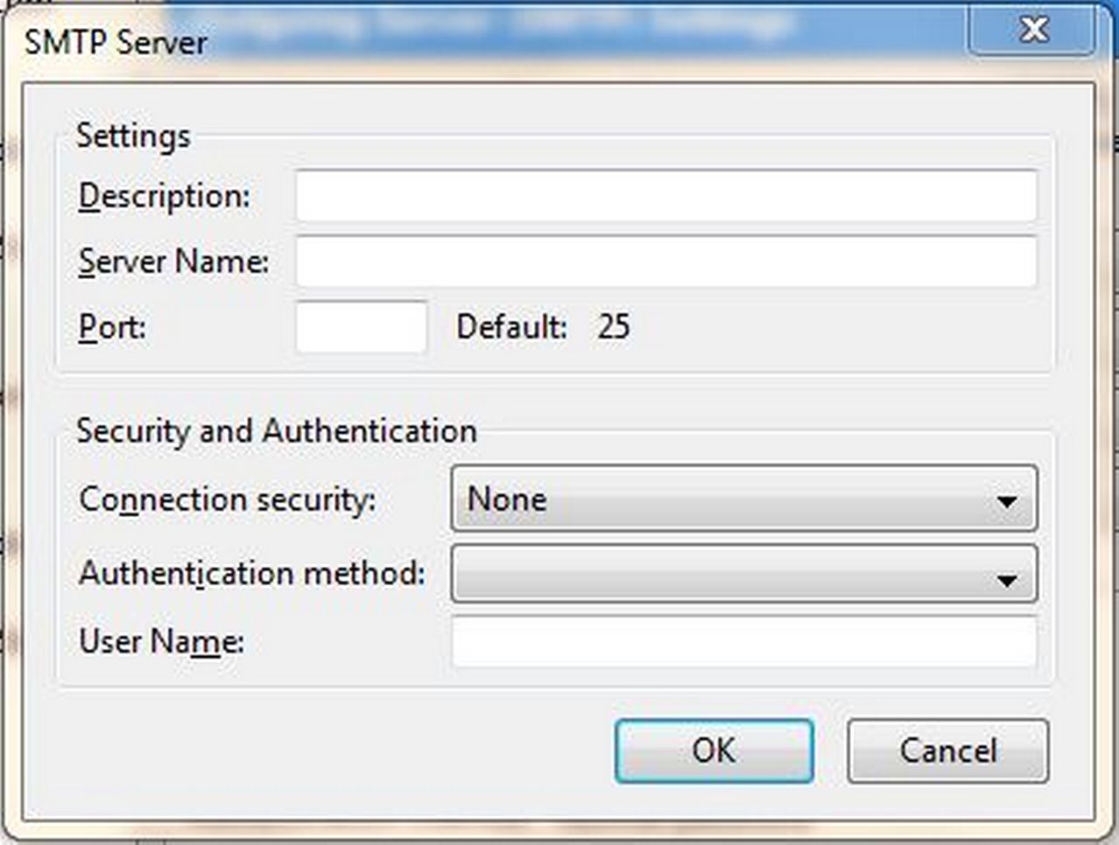The height and width of the screenshot is (845, 1119).
Task: Expand the Authentication method combo box
Action: pyautogui.click(x=744, y=574)
